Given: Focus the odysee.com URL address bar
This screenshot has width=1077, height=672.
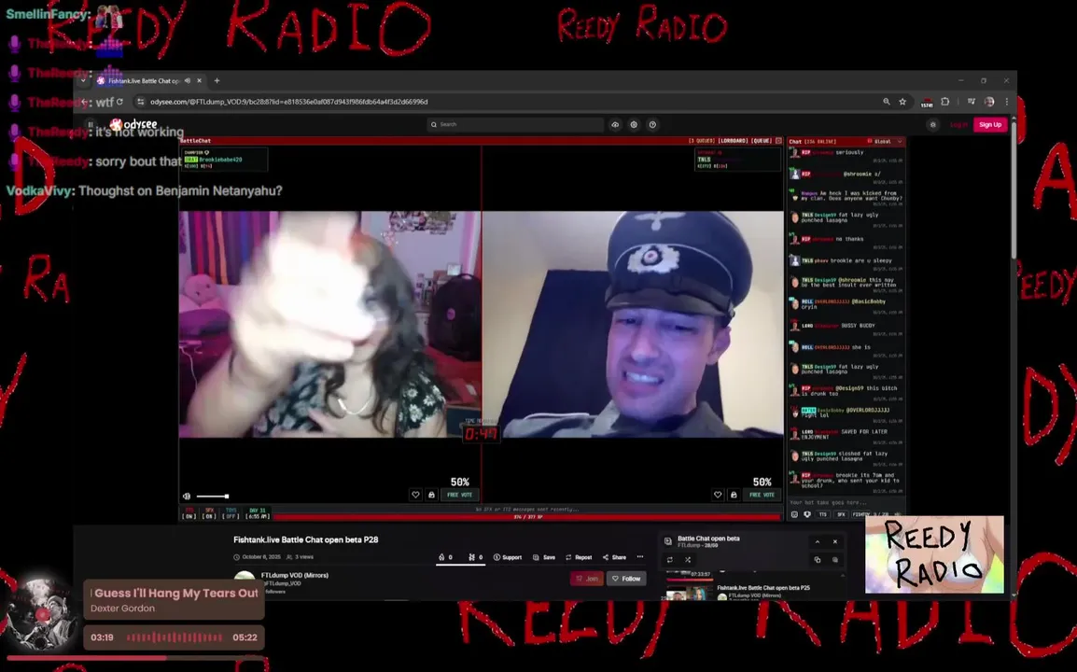Looking at the screenshot, I should click(509, 102).
